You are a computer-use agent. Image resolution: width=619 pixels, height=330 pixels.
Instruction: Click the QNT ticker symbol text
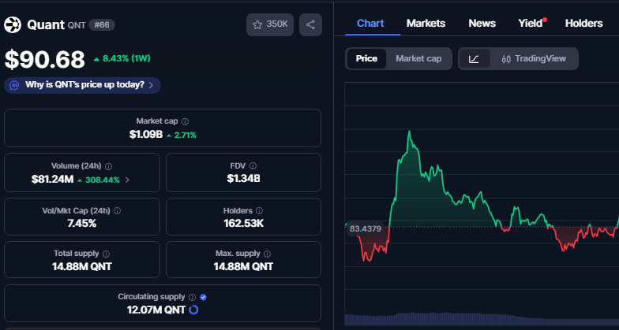pos(77,25)
